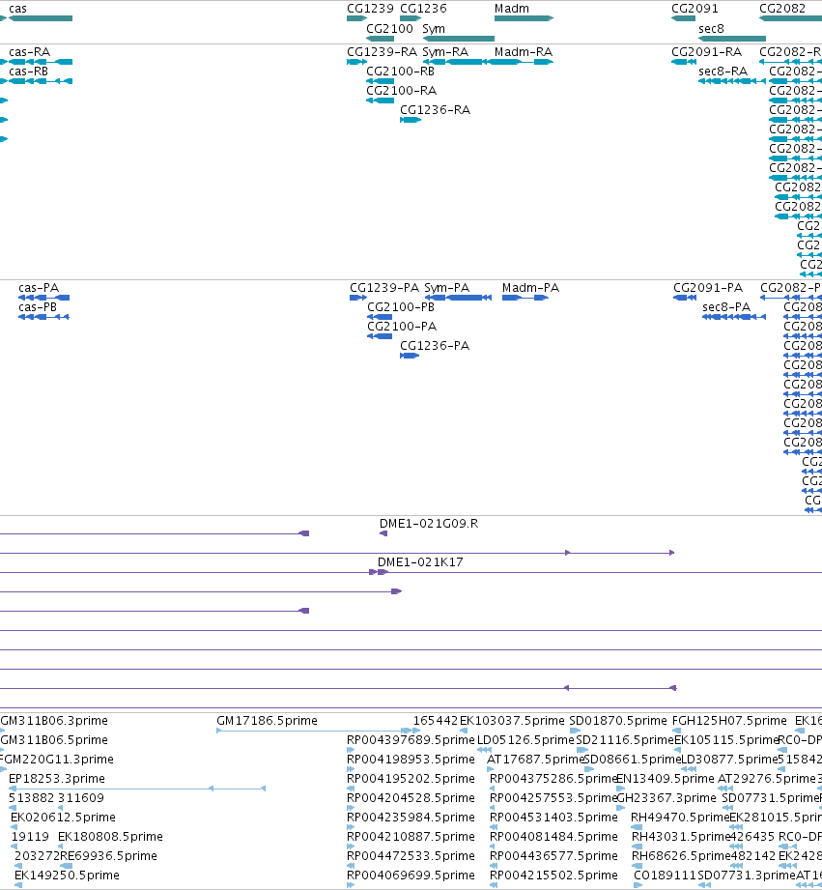822x890 pixels.
Task: Click the cas-RA transcript label
Action: 30,52
